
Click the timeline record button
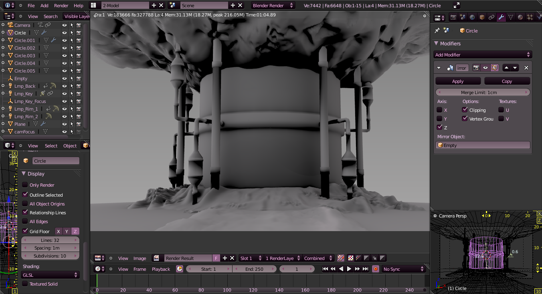(376, 269)
